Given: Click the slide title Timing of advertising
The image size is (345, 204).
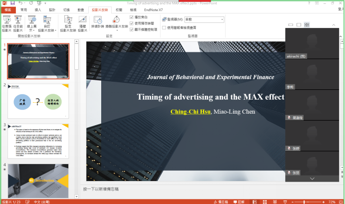Looking at the screenshot, I should (210, 97).
